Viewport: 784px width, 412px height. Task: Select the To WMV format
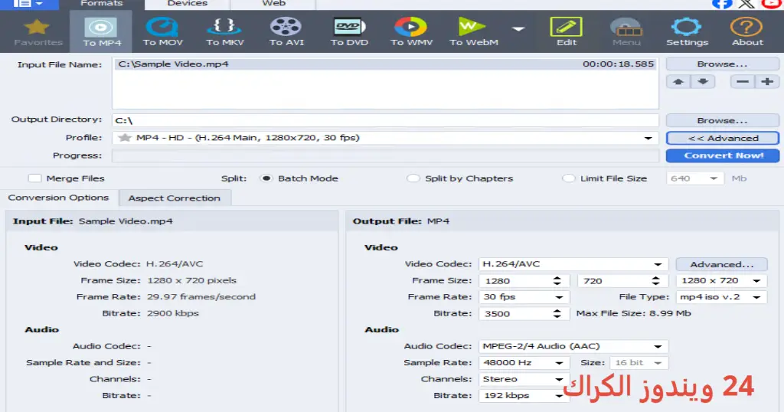411,31
